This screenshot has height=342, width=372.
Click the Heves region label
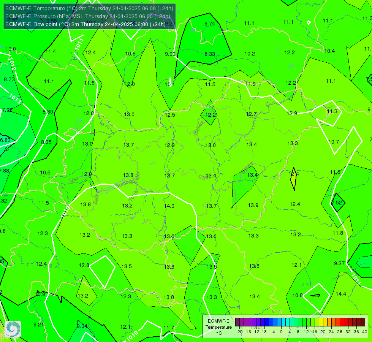[199, 128]
